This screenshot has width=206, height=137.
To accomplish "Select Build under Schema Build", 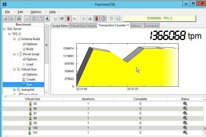I will (x=30, y=49).
